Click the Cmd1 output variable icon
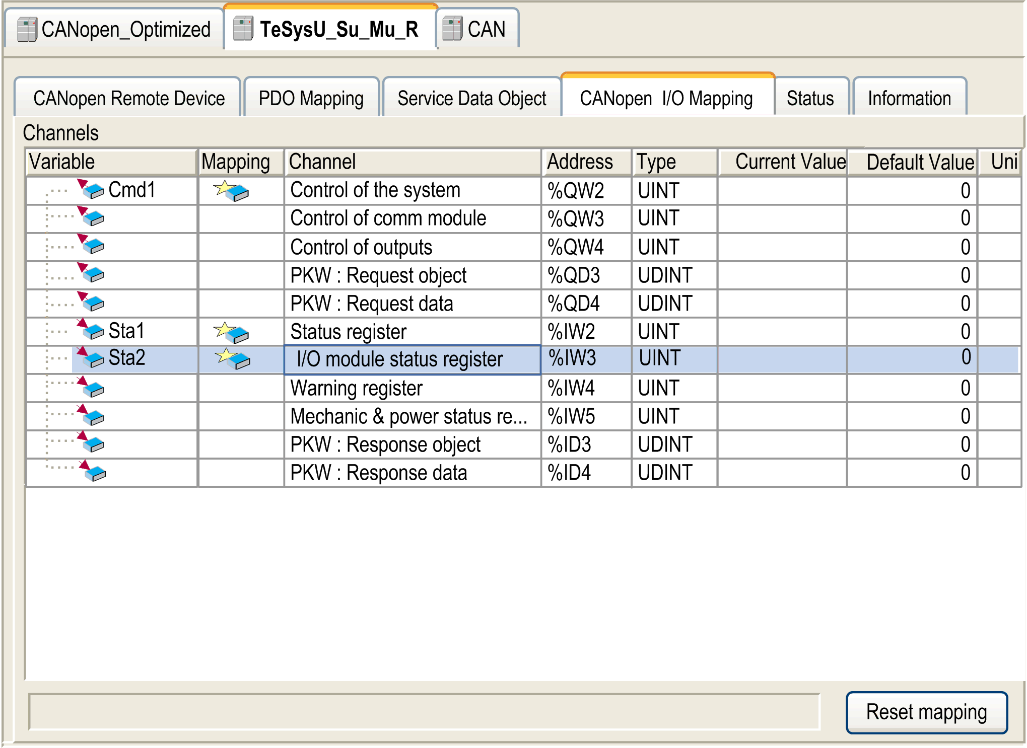The height and width of the screenshot is (748, 1027). [91, 190]
